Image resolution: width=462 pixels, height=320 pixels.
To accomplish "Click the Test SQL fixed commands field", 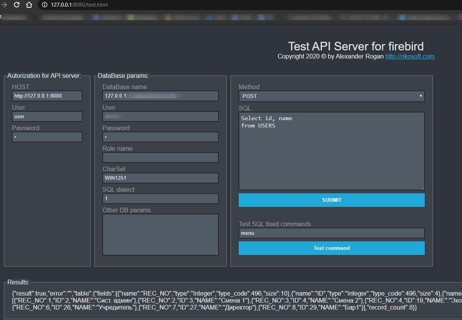I will [332, 233].
